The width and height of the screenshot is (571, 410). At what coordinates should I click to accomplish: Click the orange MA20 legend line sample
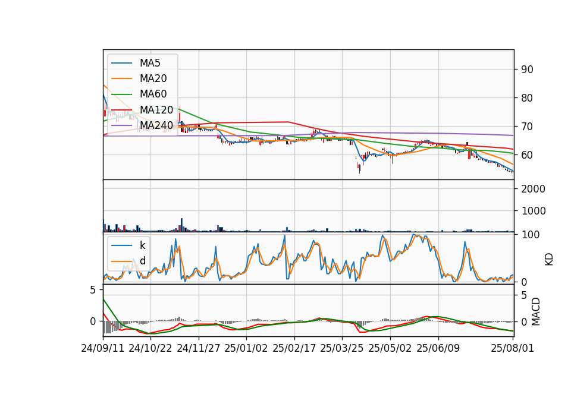coord(121,79)
